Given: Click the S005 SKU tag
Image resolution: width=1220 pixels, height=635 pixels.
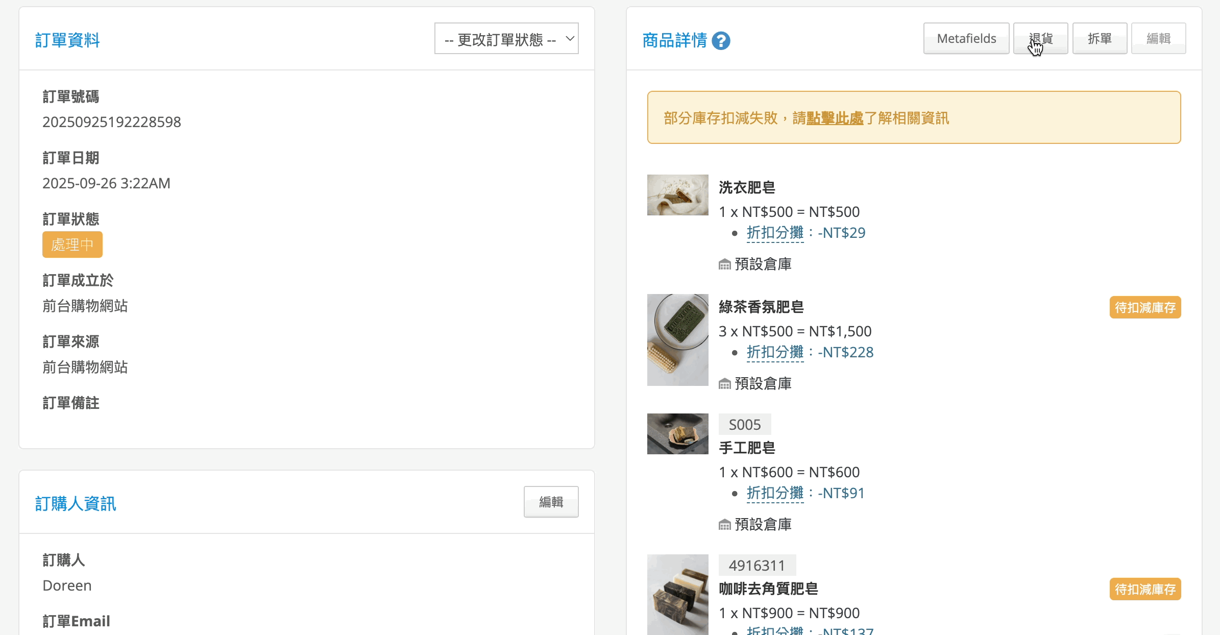Looking at the screenshot, I should point(745,425).
